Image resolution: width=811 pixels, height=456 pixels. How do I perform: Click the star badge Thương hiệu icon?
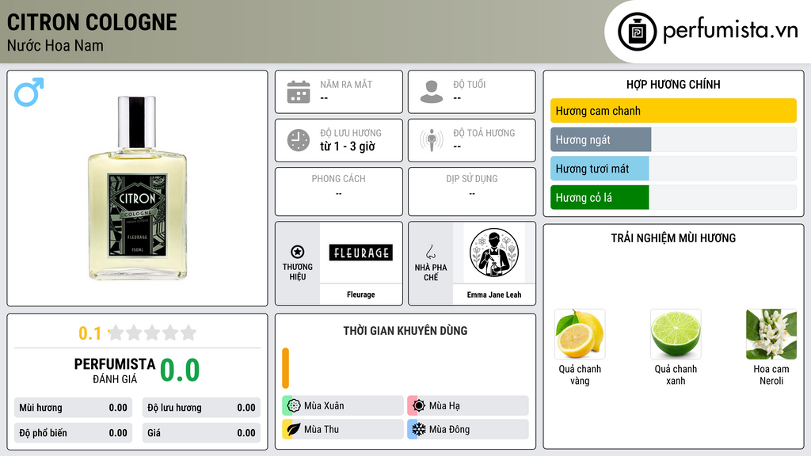coord(298,252)
